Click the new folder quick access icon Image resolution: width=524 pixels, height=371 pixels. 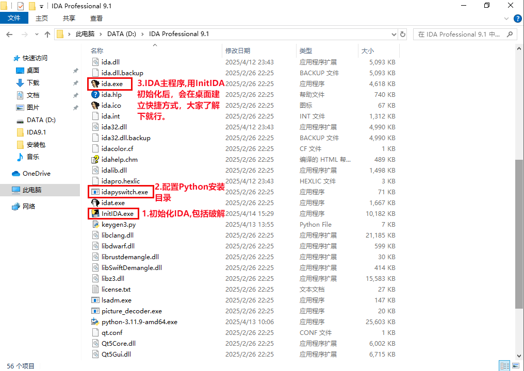pos(32,6)
